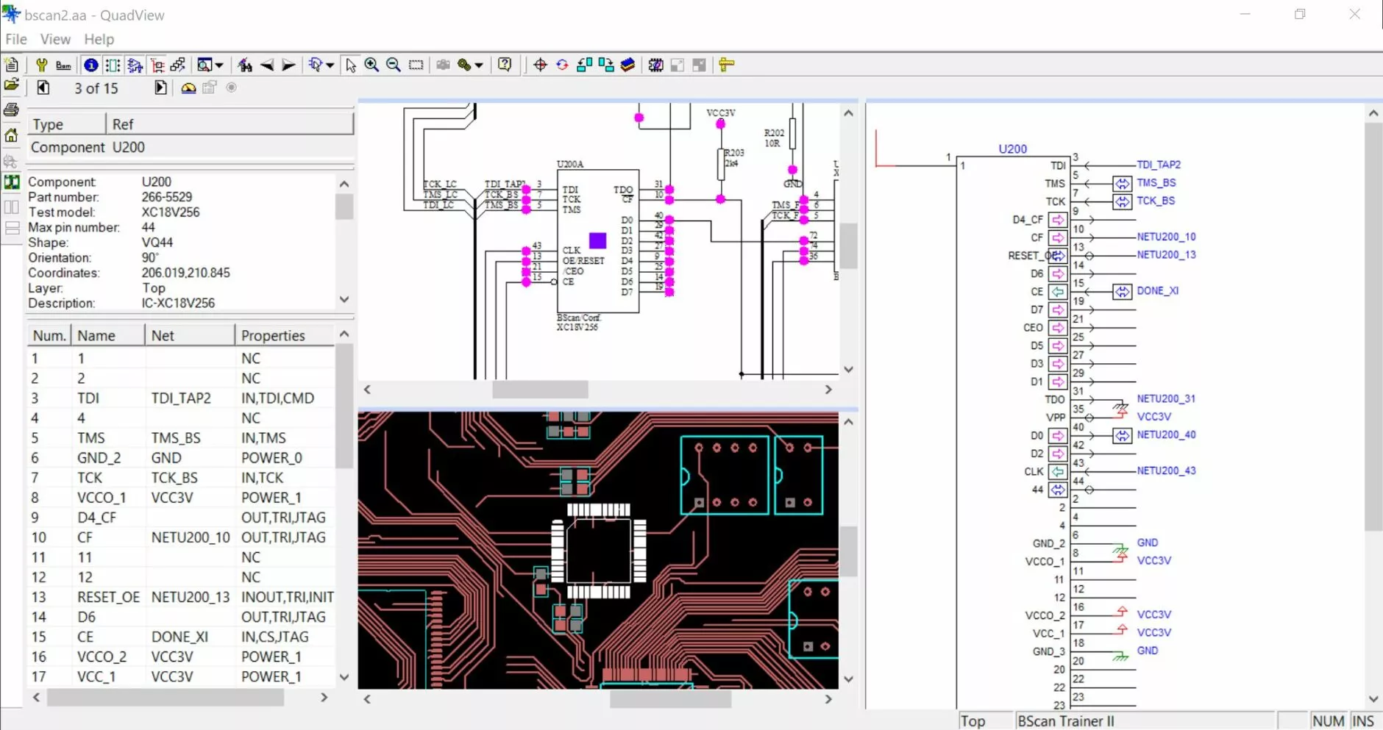Click the TDI_TAP2 net label in right view

pos(1159,165)
